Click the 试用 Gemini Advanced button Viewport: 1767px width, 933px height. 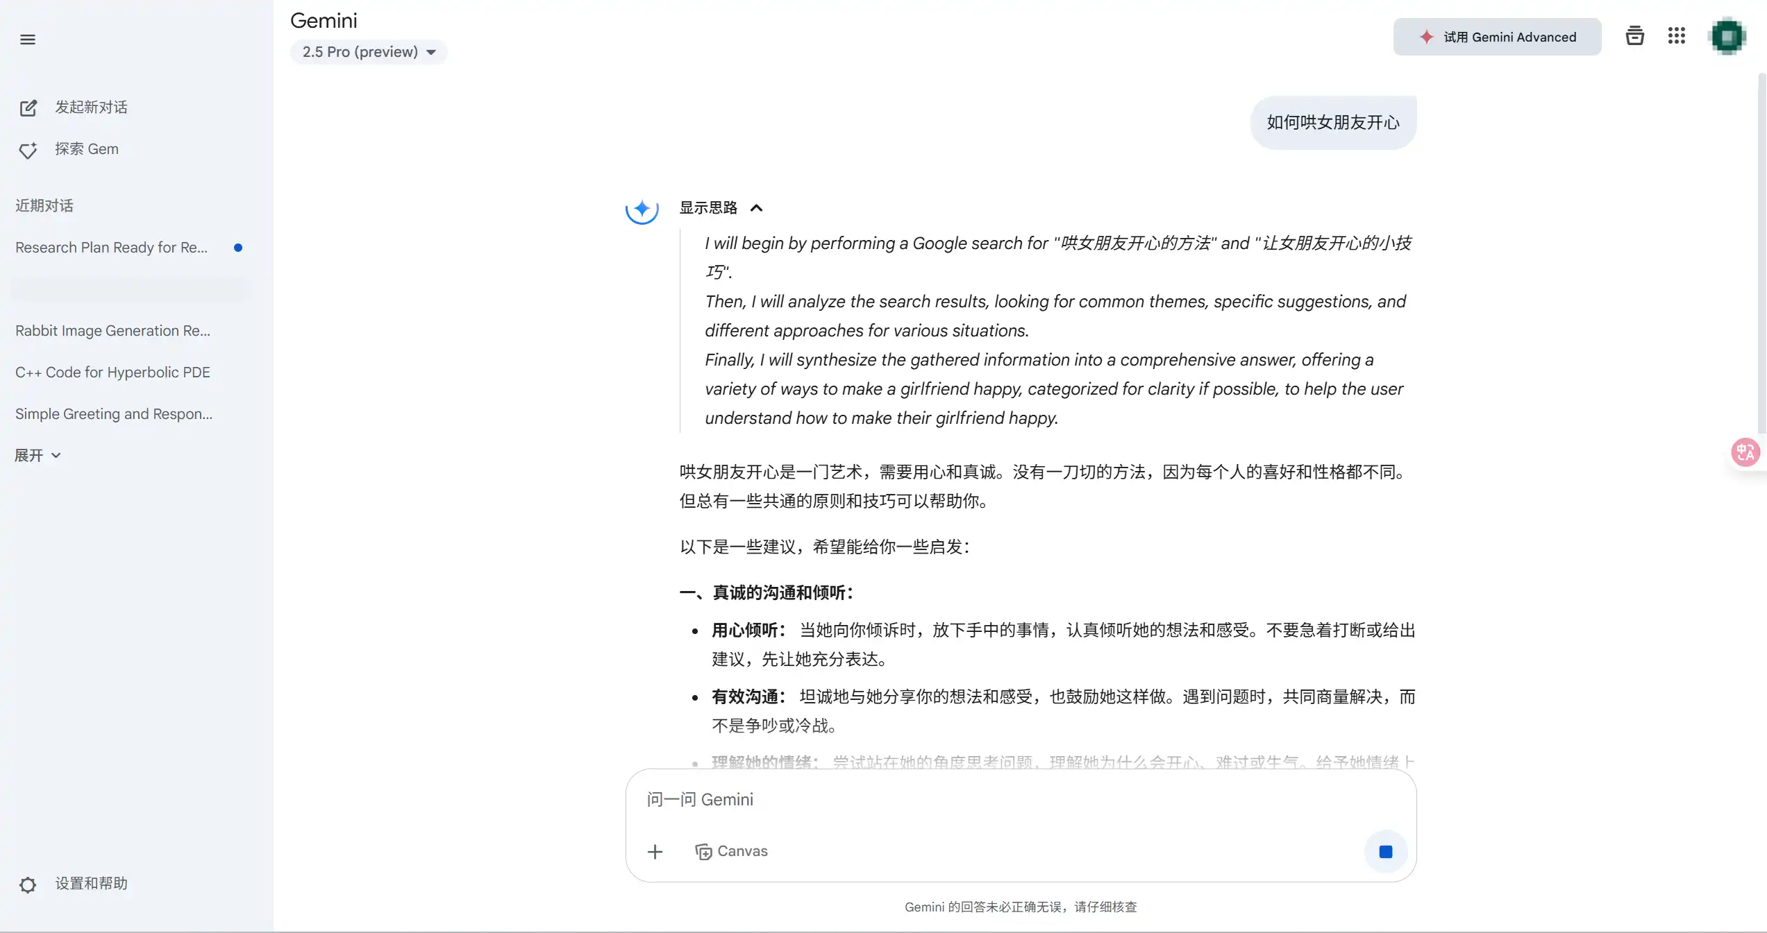[x=1497, y=37]
